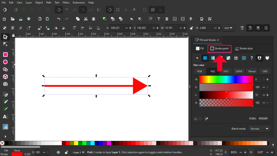Close the Fill and Stroke panel tab
The image size is (277, 156).
[218, 40]
